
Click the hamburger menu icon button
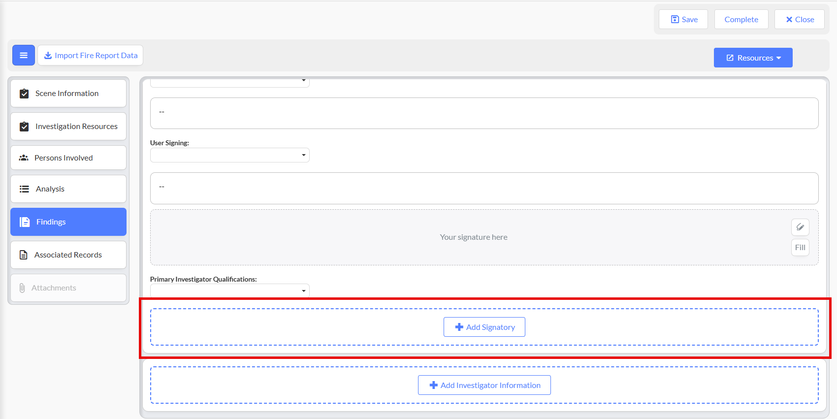[x=24, y=55]
